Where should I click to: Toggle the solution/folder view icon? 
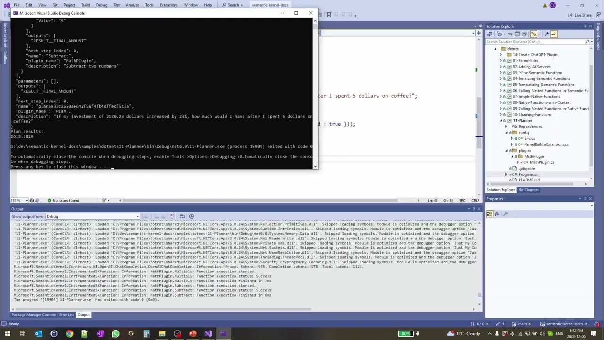click(x=534, y=34)
